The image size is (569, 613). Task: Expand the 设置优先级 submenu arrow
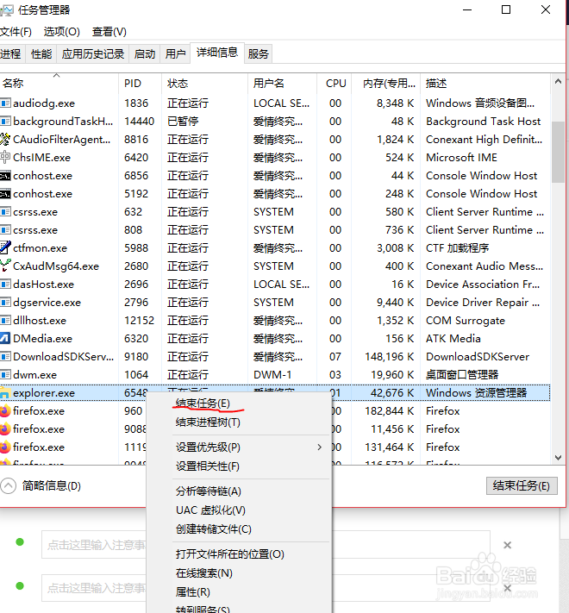coord(320,447)
